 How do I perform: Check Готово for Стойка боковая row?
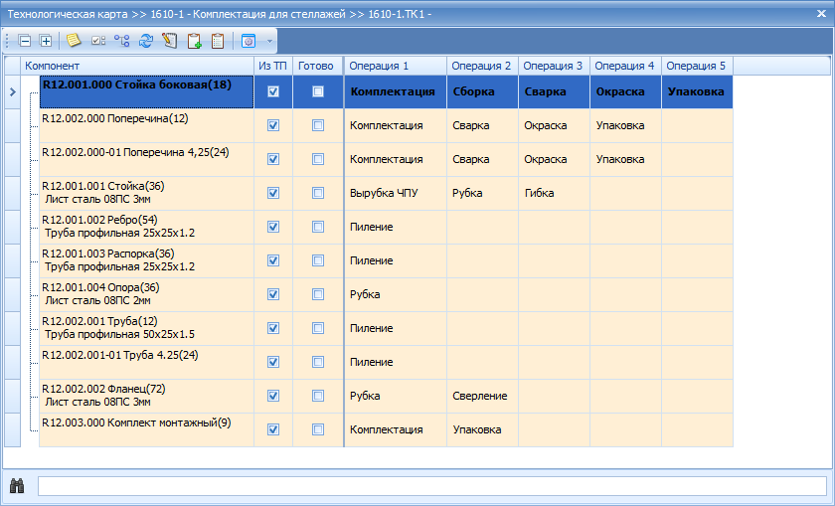tap(318, 91)
